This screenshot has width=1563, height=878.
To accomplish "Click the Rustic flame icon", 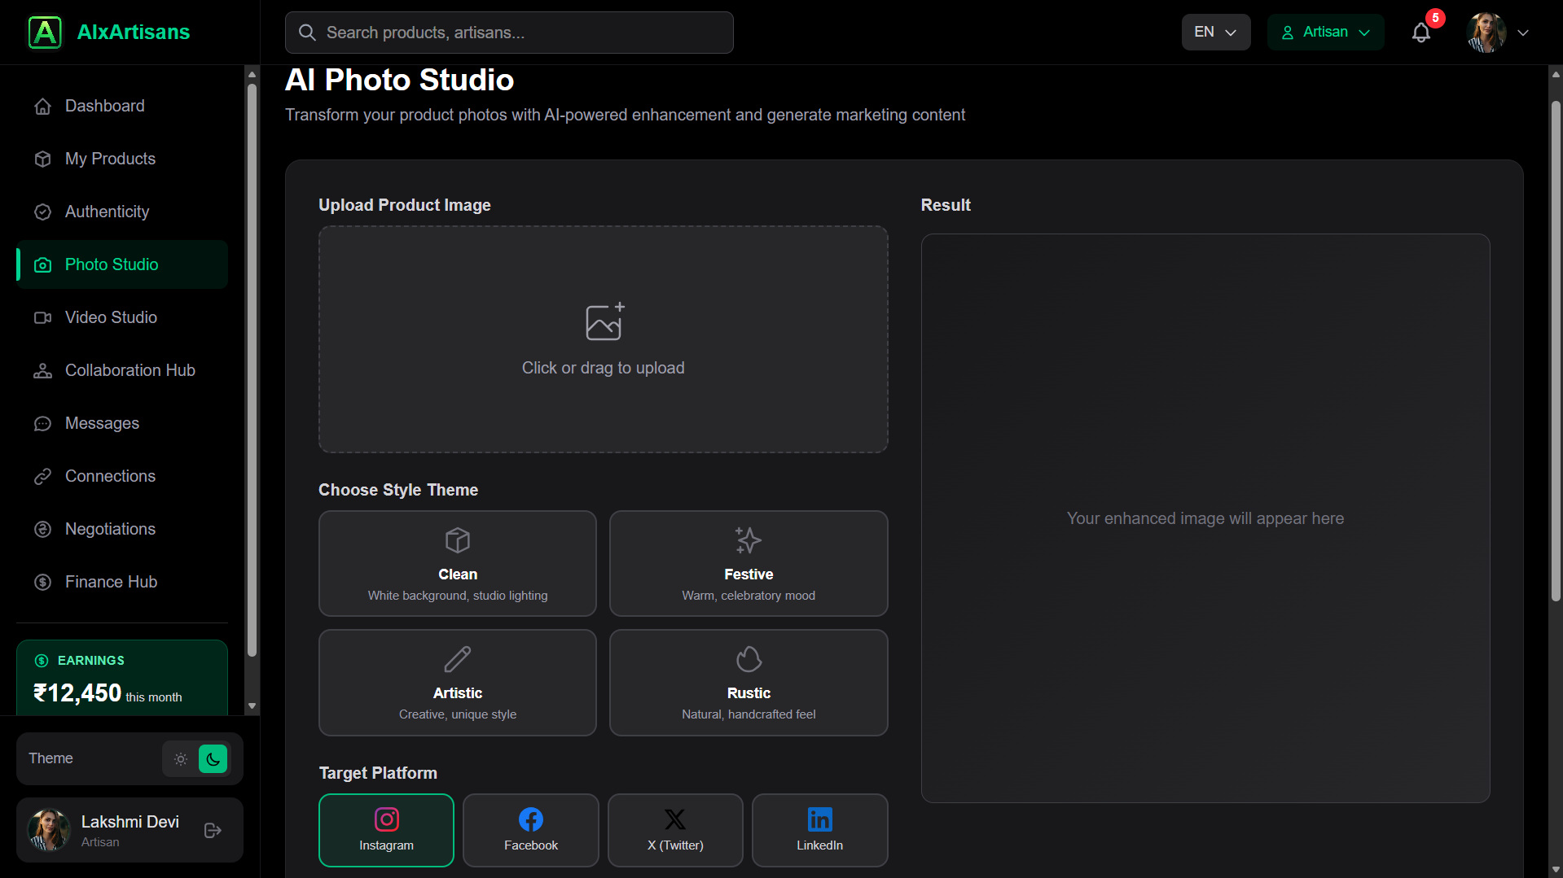I will pyautogui.click(x=749, y=659).
